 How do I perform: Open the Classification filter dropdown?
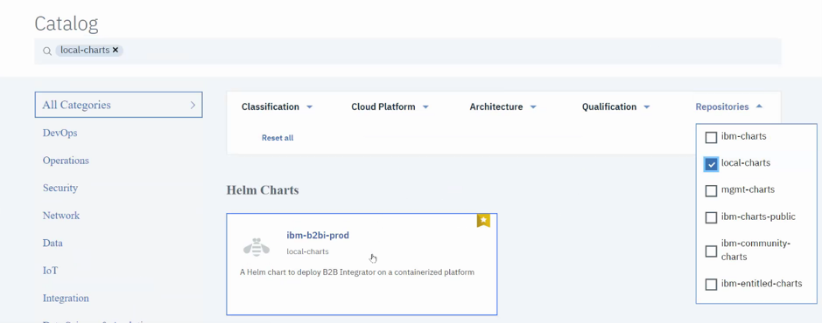(x=277, y=107)
